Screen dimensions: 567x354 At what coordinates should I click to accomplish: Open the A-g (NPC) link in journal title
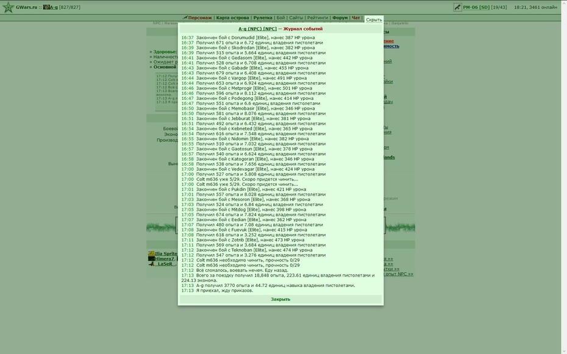(257, 29)
